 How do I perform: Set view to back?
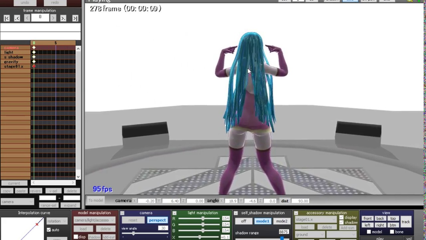(x=380, y=219)
